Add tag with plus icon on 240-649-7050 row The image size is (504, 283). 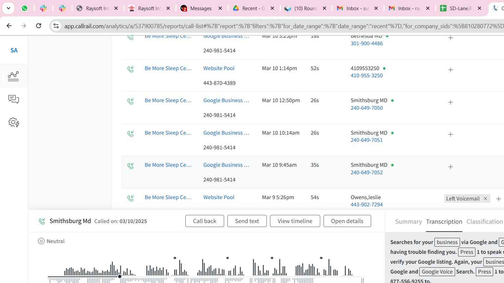click(x=451, y=102)
